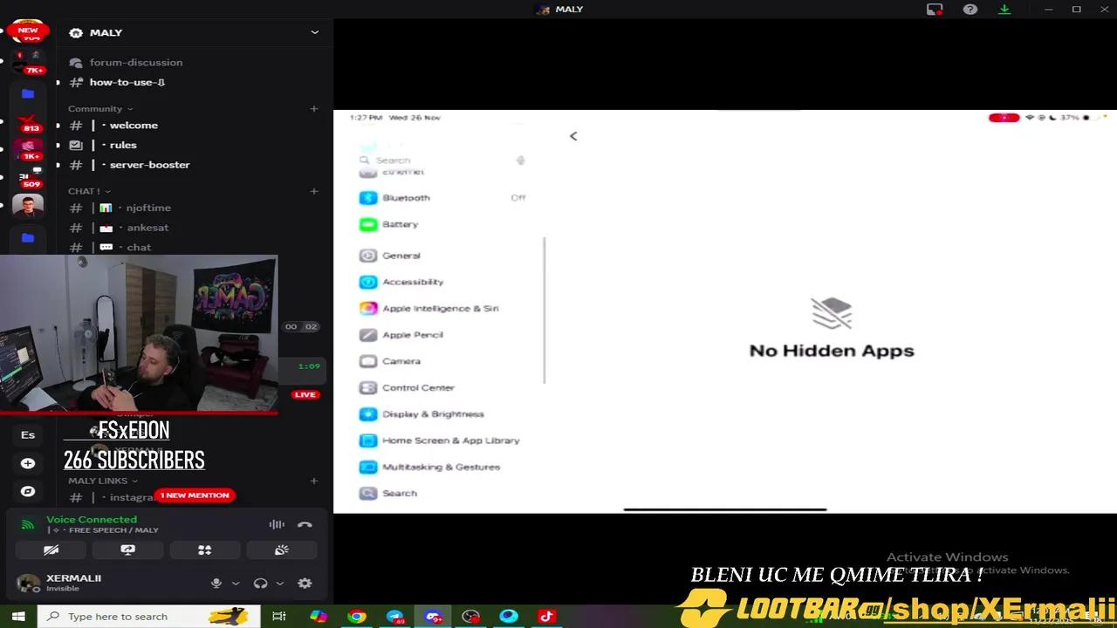Deafen audio with headphones icon

pos(260,584)
